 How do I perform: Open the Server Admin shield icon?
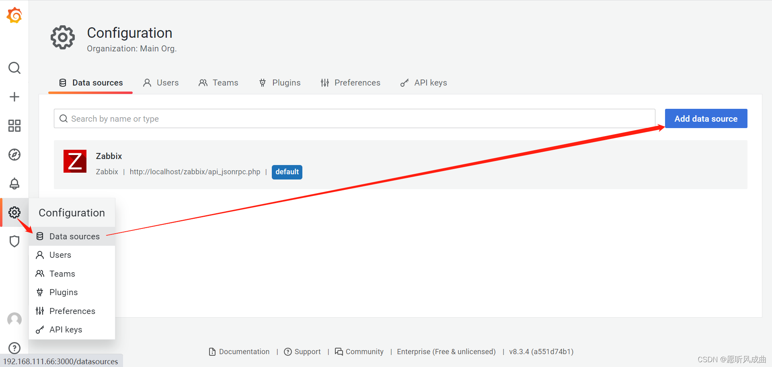point(14,241)
